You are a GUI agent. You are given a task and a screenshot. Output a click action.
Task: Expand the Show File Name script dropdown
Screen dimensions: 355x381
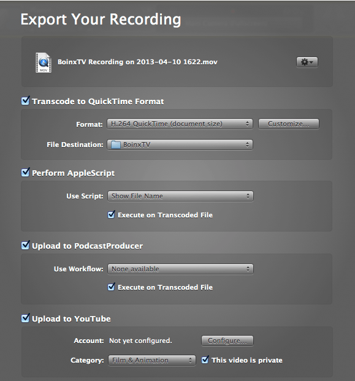coord(180,196)
